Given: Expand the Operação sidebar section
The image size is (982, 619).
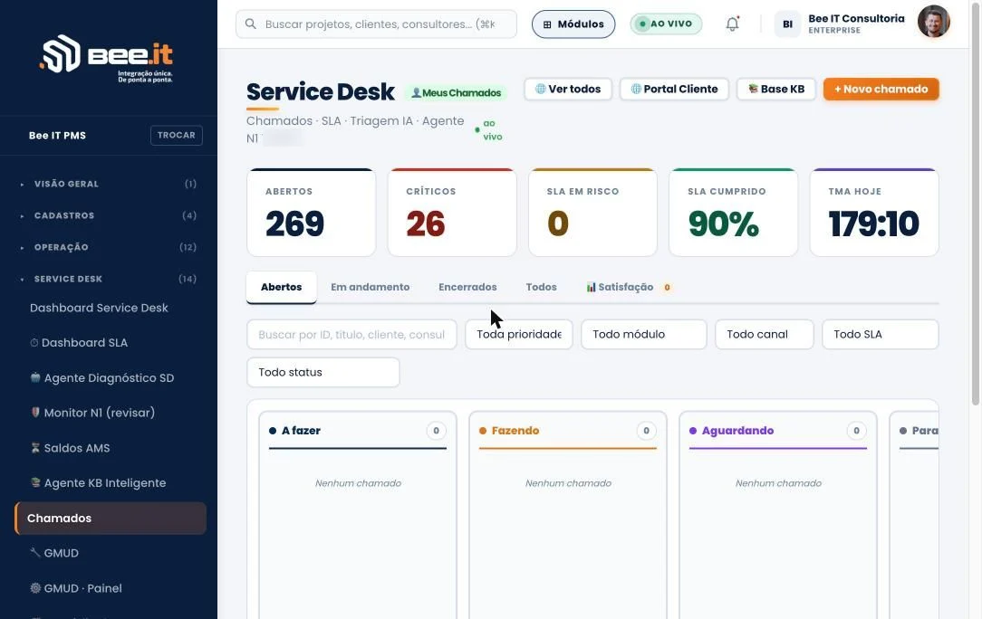Looking at the screenshot, I should (109, 246).
